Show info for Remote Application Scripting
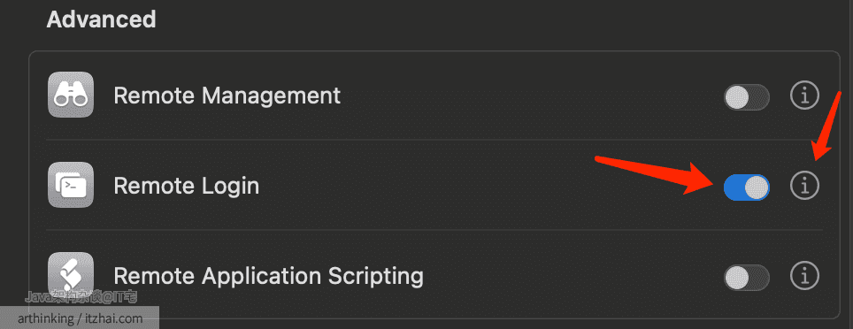The height and width of the screenshot is (329, 853). tap(804, 276)
